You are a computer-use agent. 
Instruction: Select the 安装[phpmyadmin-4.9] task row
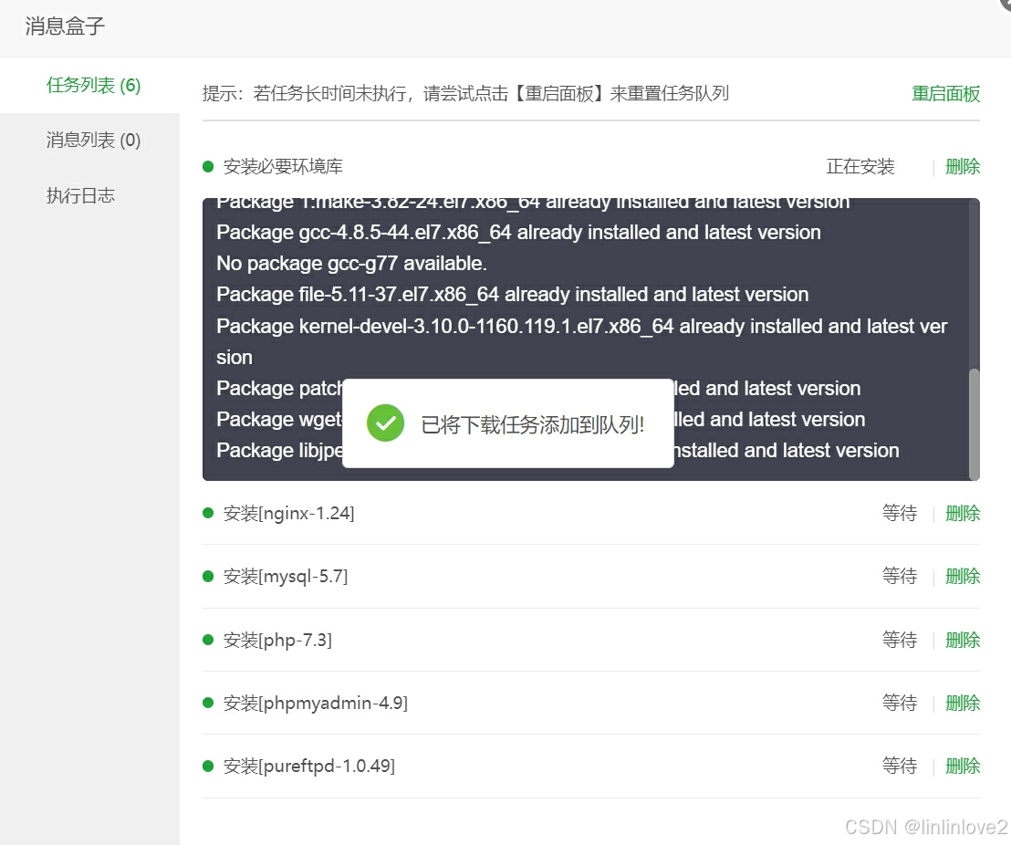(590, 703)
